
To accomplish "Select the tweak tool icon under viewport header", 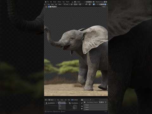I will pos(46,7).
